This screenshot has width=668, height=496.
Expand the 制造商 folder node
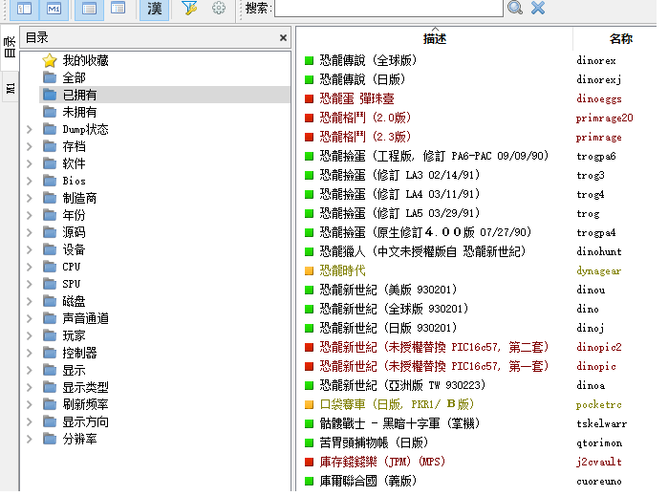30,198
